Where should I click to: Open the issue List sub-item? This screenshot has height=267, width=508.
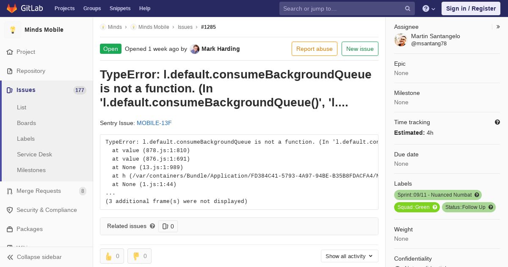pos(22,107)
